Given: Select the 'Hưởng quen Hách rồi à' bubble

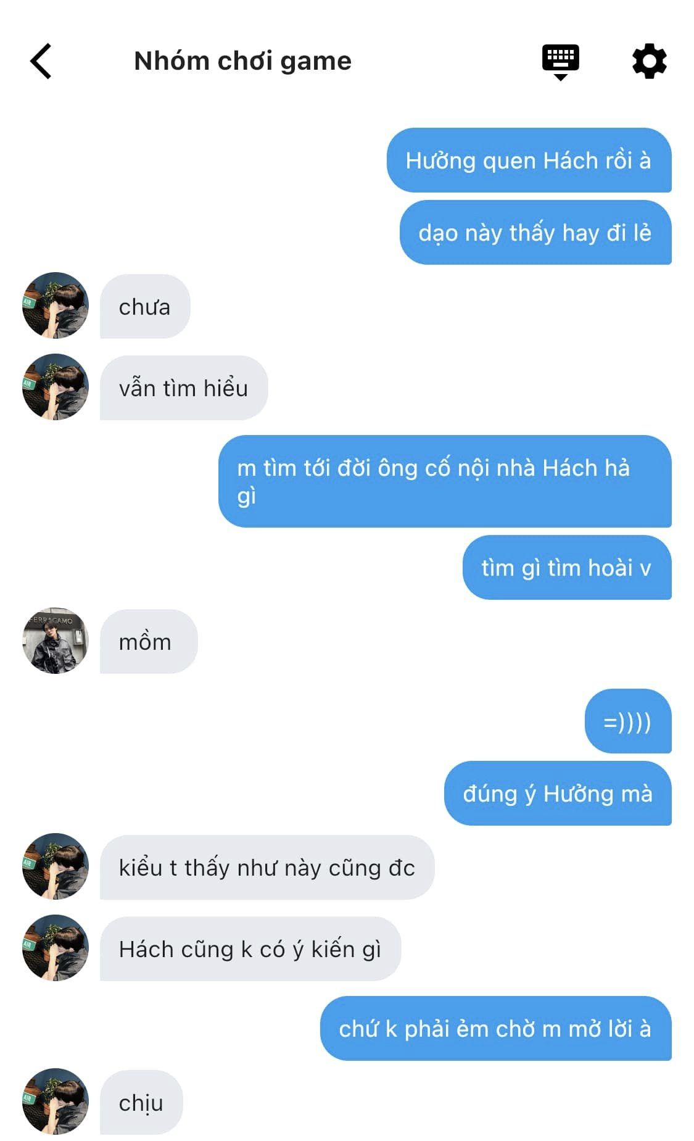Looking at the screenshot, I should coord(529,160).
